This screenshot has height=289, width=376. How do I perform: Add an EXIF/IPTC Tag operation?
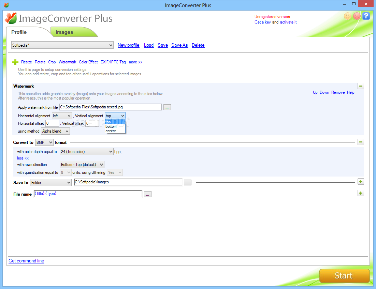(x=113, y=62)
